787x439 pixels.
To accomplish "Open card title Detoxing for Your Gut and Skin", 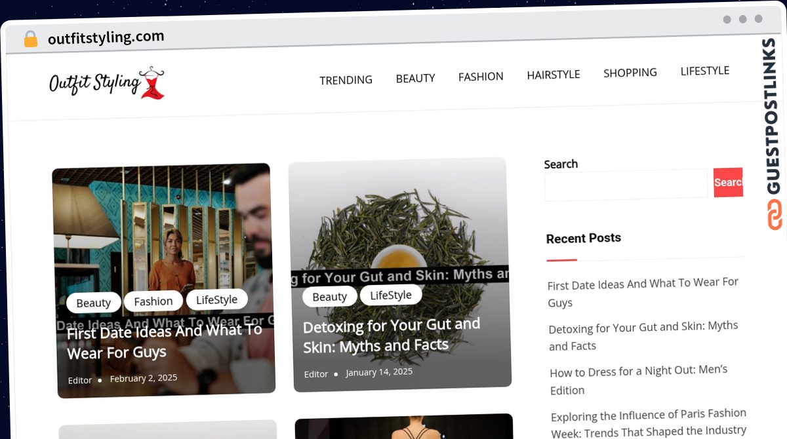I will [x=392, y=335].
